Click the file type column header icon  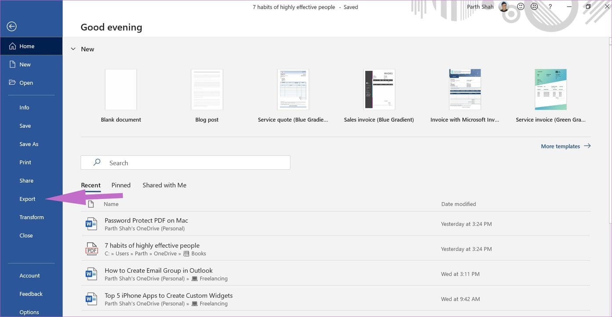click(x=91, y=204)
